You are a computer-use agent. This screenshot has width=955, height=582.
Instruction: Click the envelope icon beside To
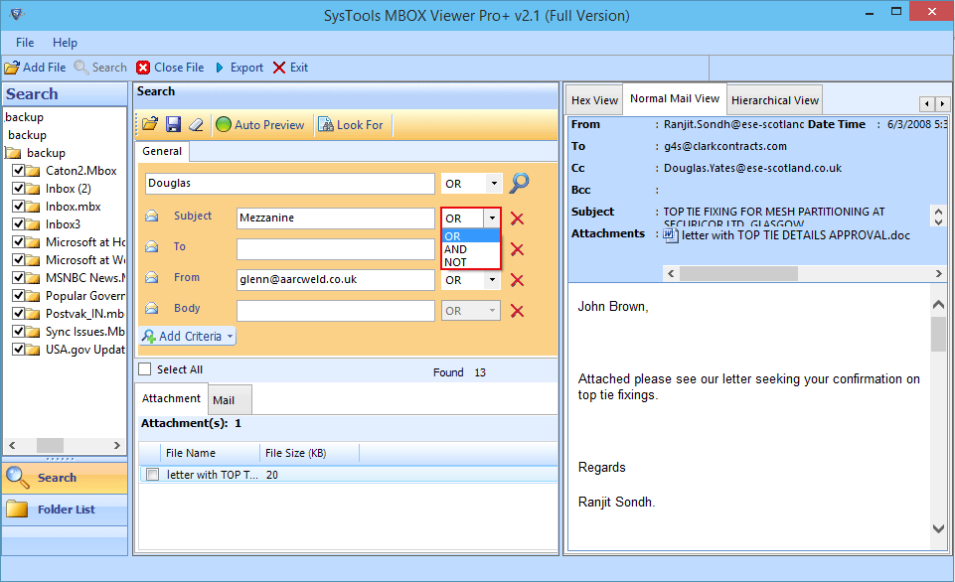point(152,246)
